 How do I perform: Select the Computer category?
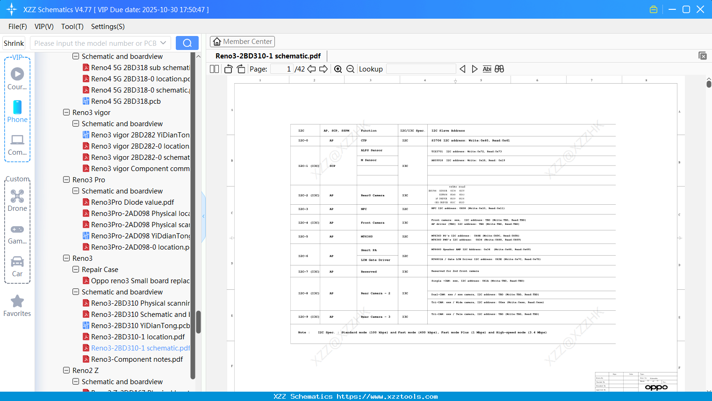pyautogui.click(x=17, y=144)
